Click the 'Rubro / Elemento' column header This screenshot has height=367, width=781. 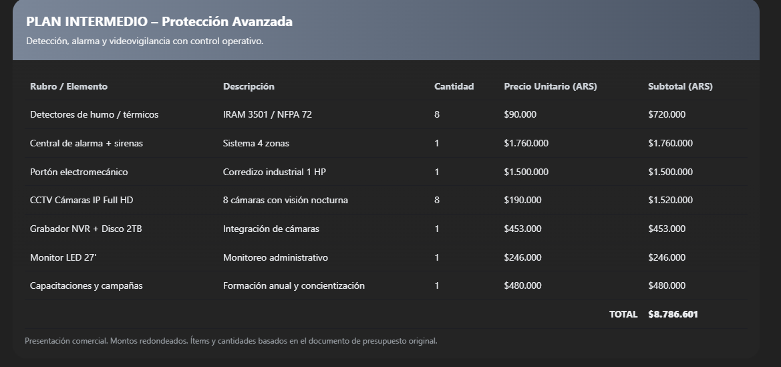point(69,86)
